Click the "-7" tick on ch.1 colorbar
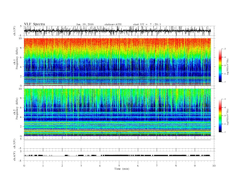This screenshot has height=186, width=241. (225, 82)
